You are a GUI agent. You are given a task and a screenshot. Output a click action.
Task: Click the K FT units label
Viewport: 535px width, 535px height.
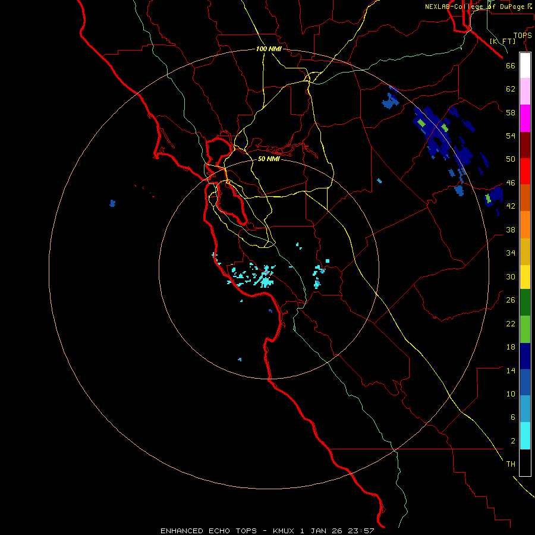point(502,41)
